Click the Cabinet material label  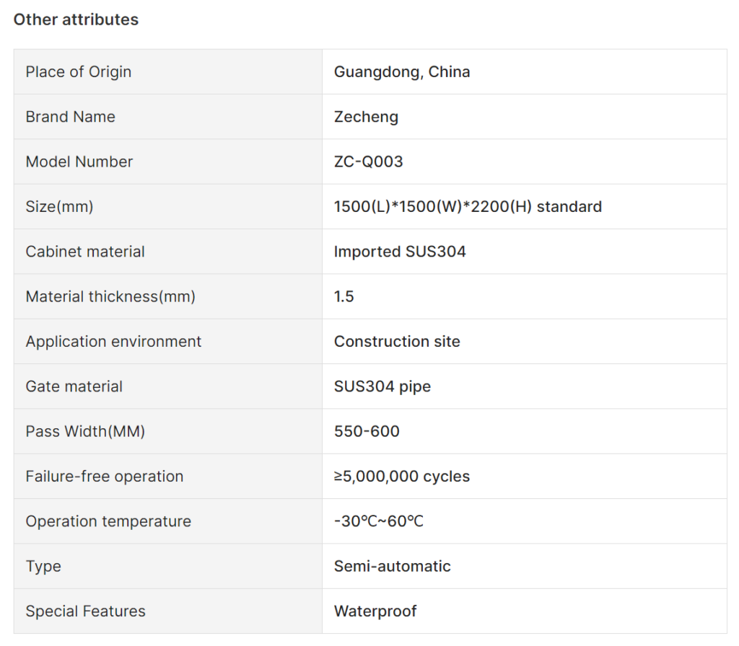85,252
